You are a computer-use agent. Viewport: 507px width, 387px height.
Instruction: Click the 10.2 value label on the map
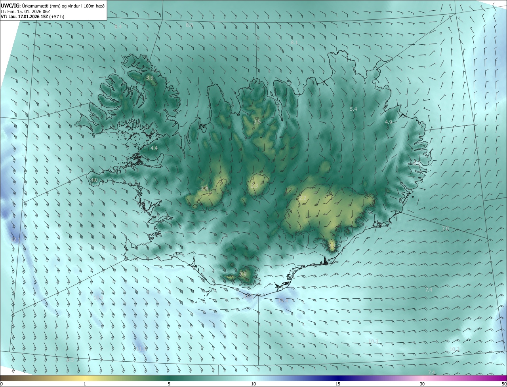[454, 349]
